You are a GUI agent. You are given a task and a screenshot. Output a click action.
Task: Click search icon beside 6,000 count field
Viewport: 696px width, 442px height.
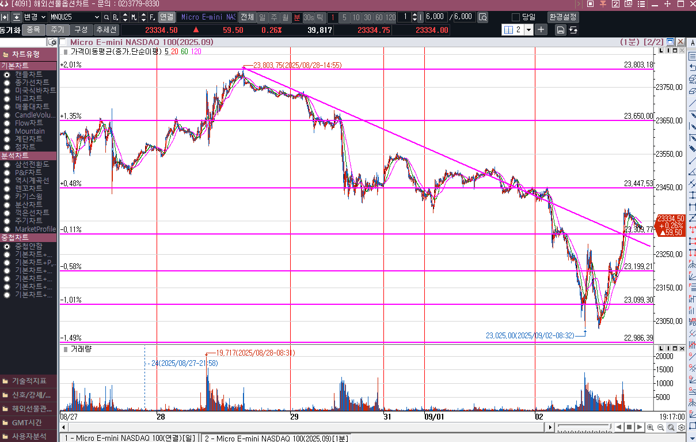482,17
